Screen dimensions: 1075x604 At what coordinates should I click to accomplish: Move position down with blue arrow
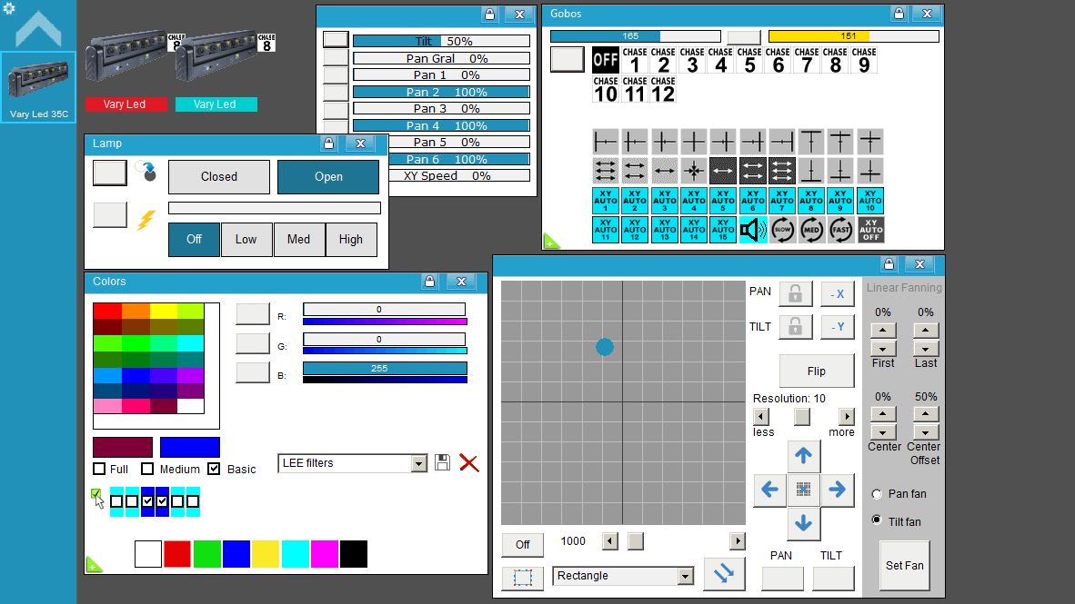803,523
